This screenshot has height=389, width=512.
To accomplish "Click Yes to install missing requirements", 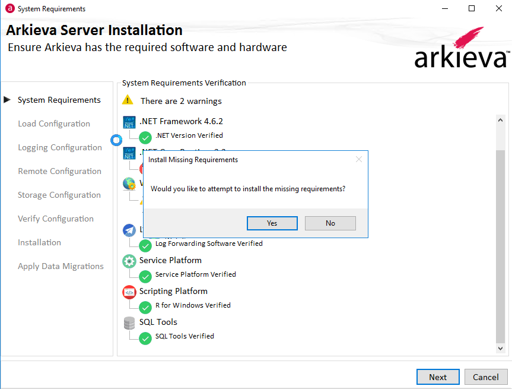I will pos(272,223).
